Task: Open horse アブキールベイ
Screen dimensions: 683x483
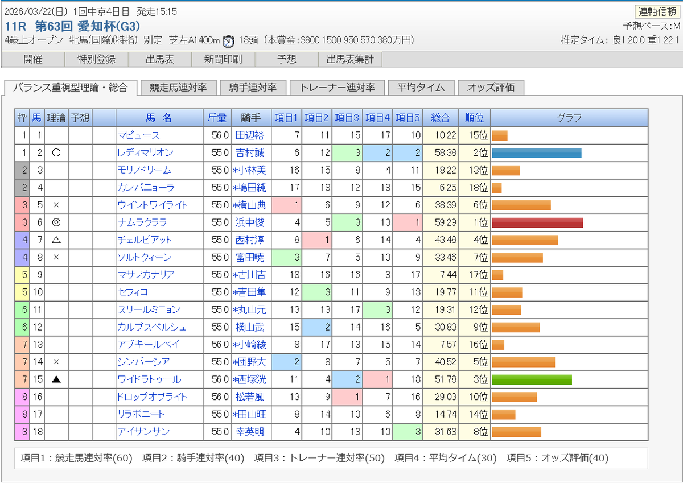Action: coord(148,344)
